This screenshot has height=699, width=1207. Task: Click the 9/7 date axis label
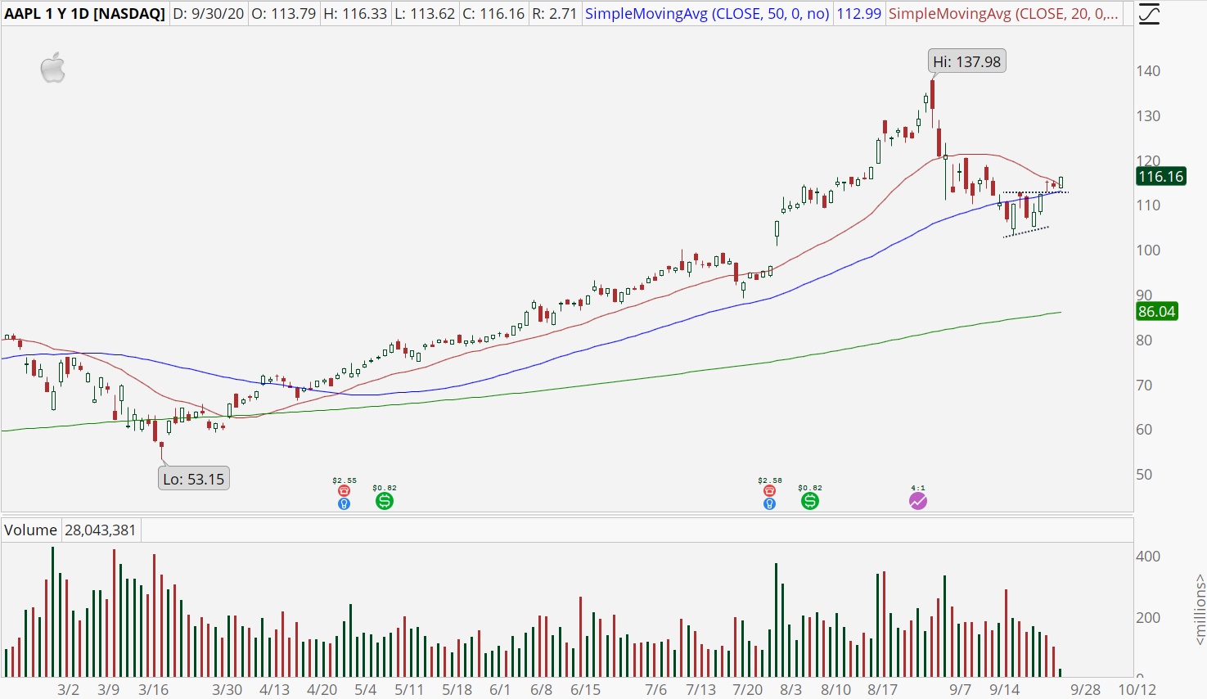coord(961,689)
